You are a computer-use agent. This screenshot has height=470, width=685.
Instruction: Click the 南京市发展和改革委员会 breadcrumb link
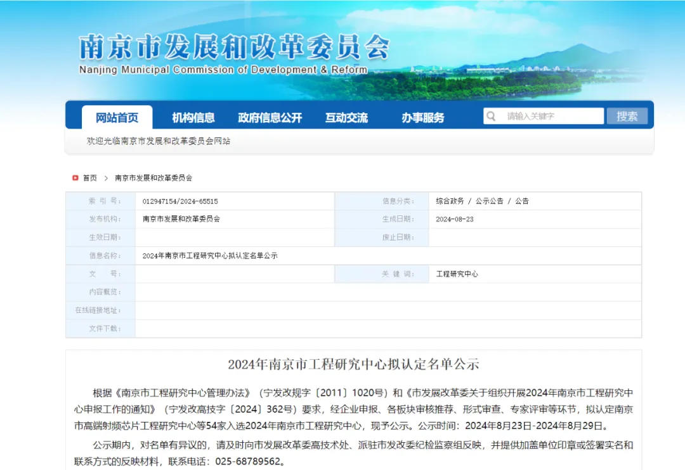pyautogui.click(x=153, y=177)
